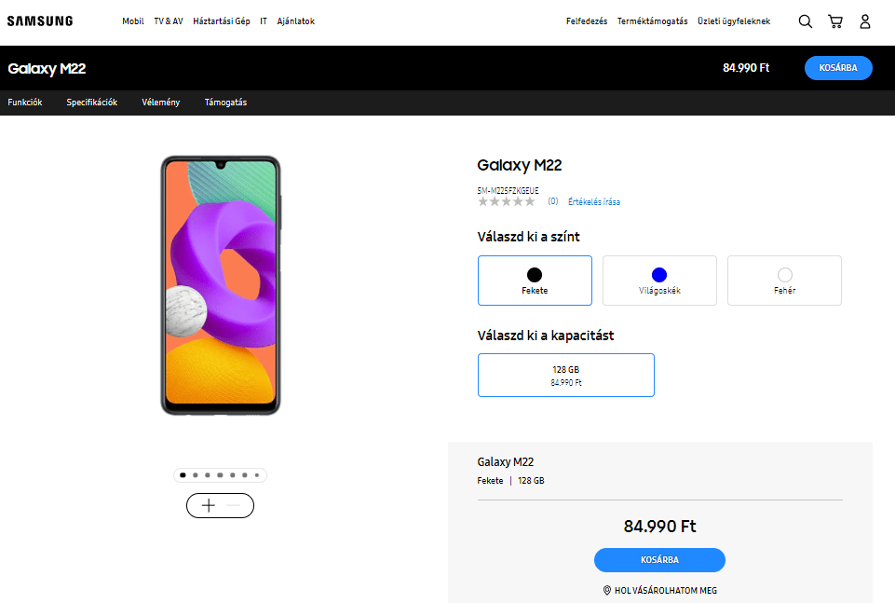The height and width of the screenshot is (603, 895).
Task: Switch to the Specifikációk tab
Action: 92,103
